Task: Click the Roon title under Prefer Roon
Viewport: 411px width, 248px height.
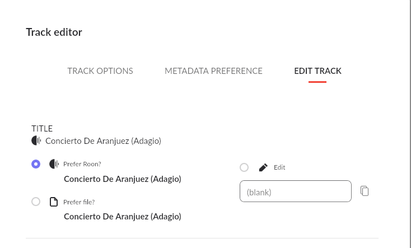Action: 122,179
